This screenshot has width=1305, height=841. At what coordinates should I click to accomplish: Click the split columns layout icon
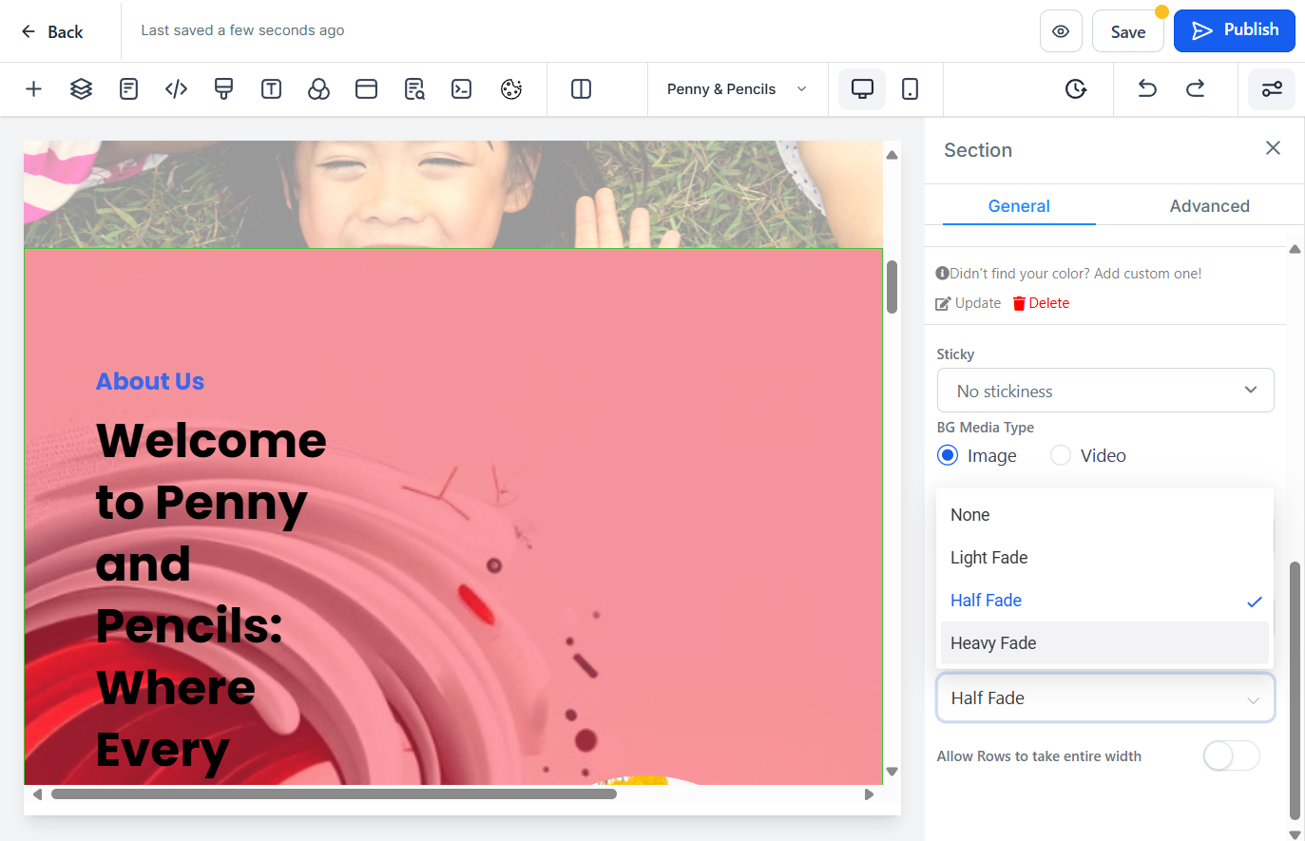click(x=581, y=89)
